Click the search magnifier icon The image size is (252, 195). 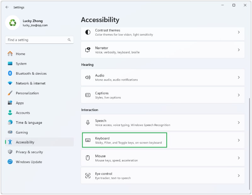(69, 40)
